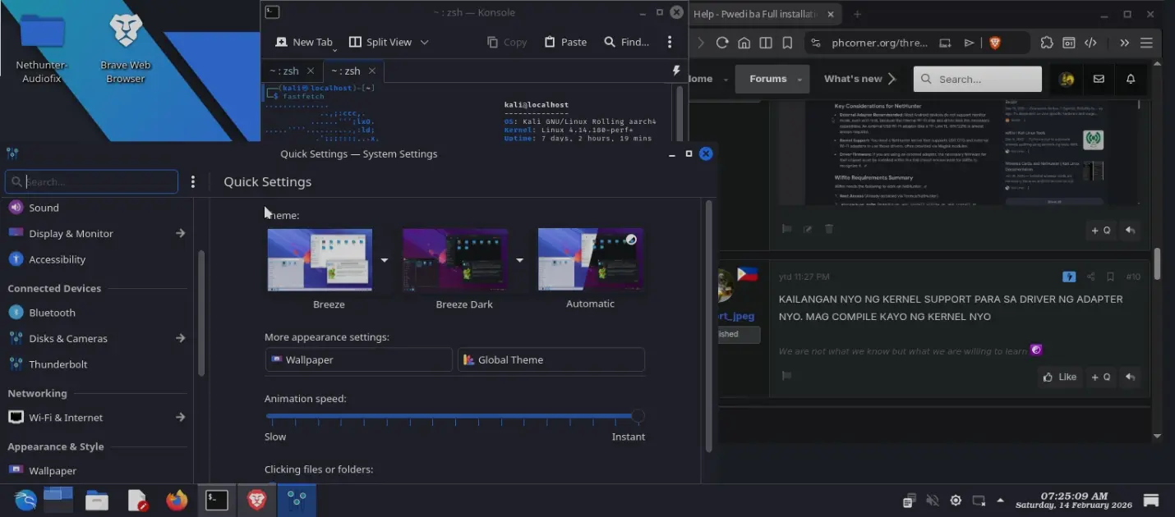1175x517 pixels.
Task: Click the Animation speed slider handle
Action: click(x=638, y=417)
